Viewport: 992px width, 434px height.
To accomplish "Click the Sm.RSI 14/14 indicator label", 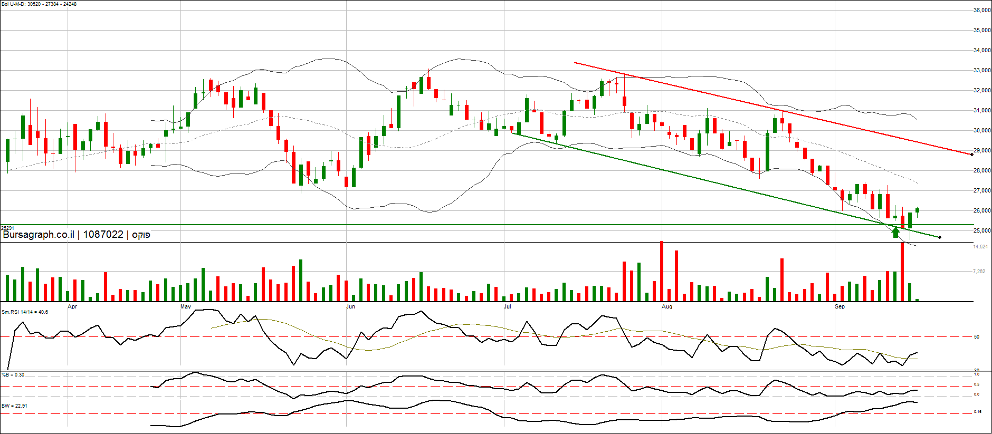I will tap(25, 312).
